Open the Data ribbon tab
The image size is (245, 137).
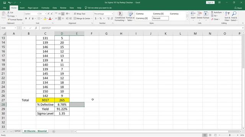click(x=55, y=8)
